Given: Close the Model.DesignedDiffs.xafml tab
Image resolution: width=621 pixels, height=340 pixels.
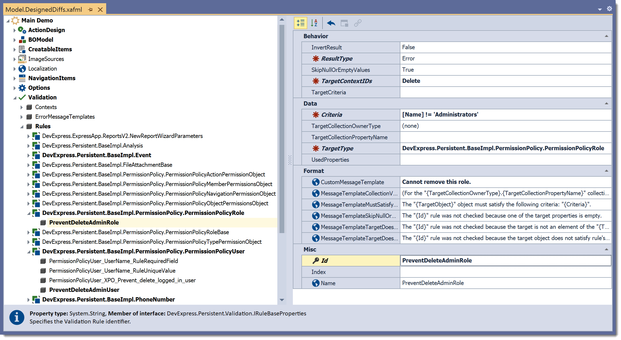Looking at the screenshot, I should click(x=100, y=10).
